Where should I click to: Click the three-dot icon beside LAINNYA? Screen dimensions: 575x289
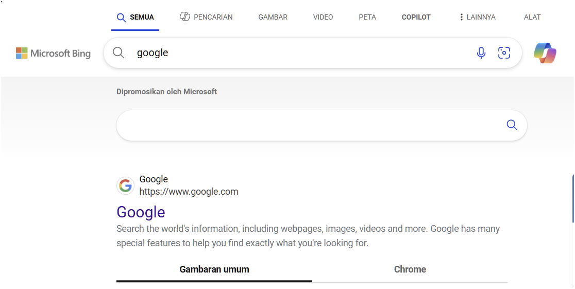click(461, 17)
